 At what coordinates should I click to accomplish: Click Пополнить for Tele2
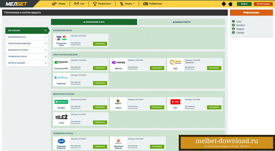[x=100, y=123]
